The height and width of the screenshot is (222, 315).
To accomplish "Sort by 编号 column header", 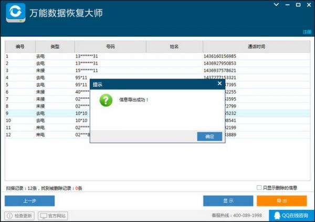I will point(20,47).
